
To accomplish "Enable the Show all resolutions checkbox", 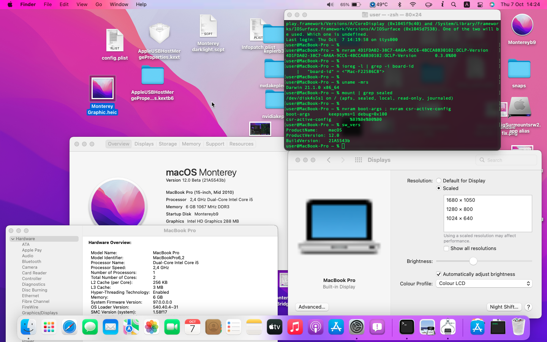I will tap(446, 249).
